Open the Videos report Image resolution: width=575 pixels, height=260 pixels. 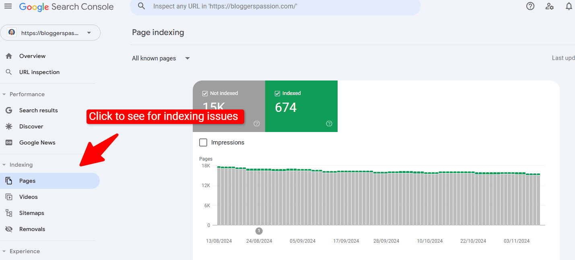(x=28, y=197)
